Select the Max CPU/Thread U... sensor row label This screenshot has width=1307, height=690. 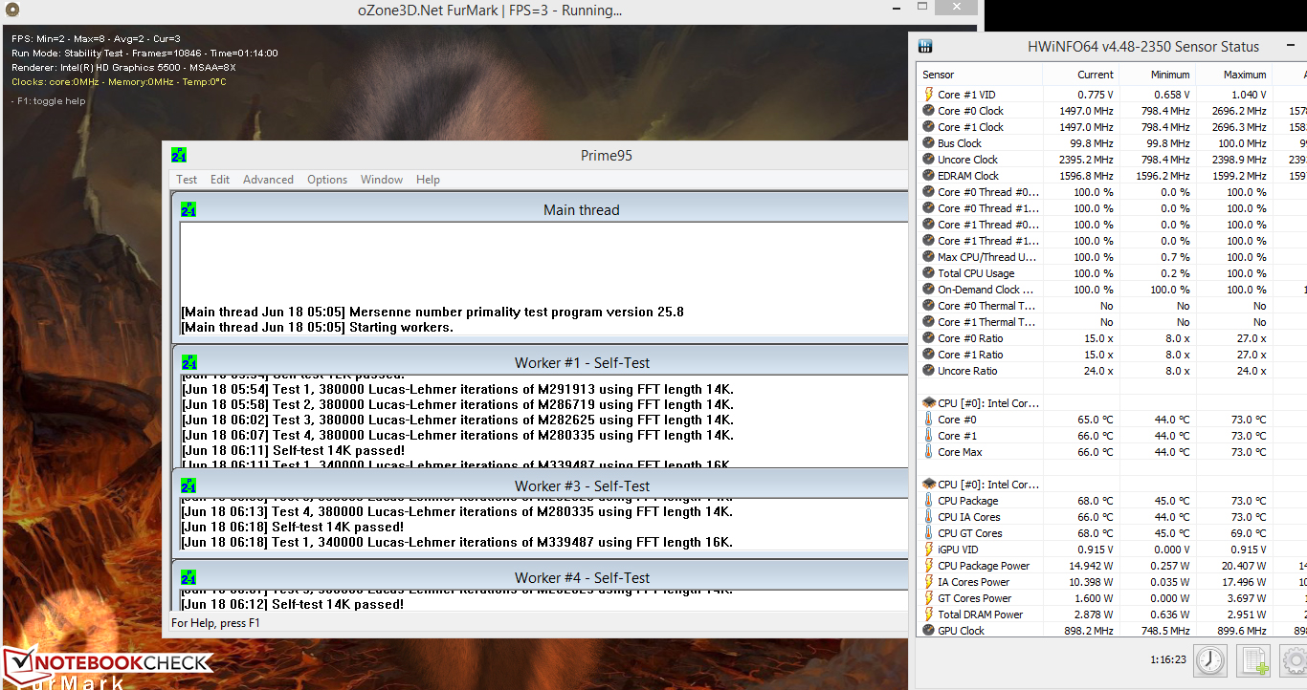pos(986,257)
